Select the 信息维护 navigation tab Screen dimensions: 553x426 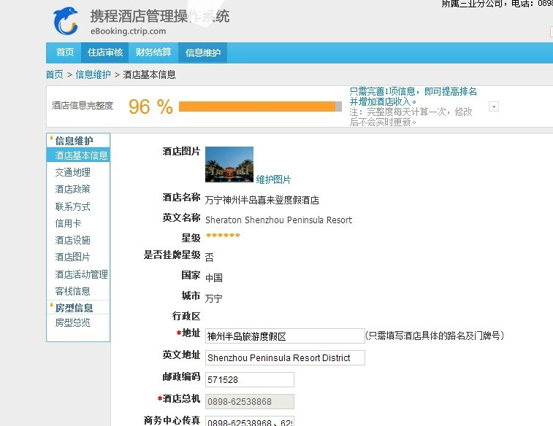(203, 53)
